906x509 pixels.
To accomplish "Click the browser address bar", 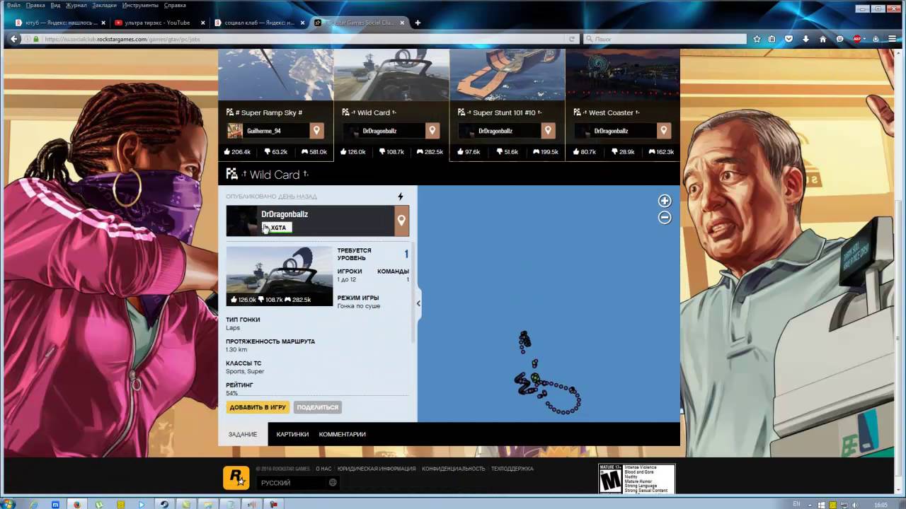I will 301,39.
